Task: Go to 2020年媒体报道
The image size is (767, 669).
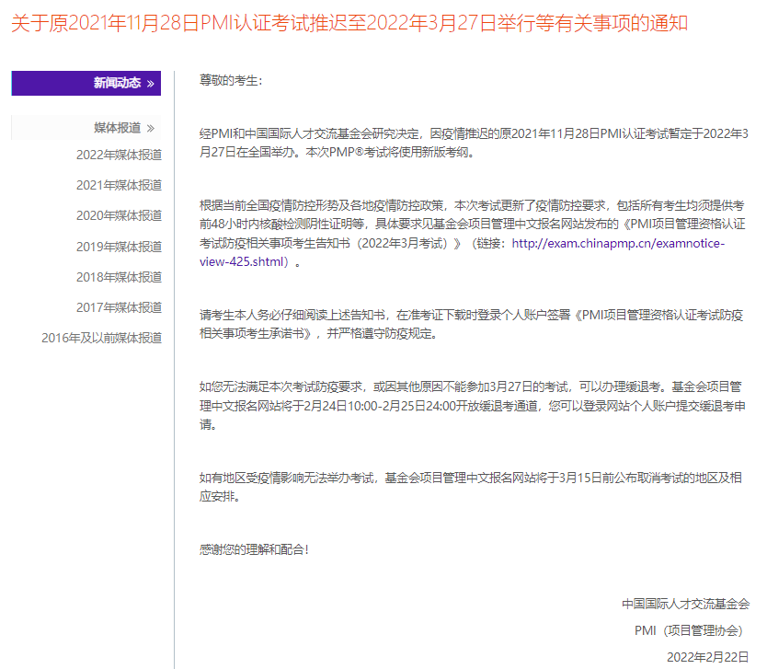Action: 119,215
